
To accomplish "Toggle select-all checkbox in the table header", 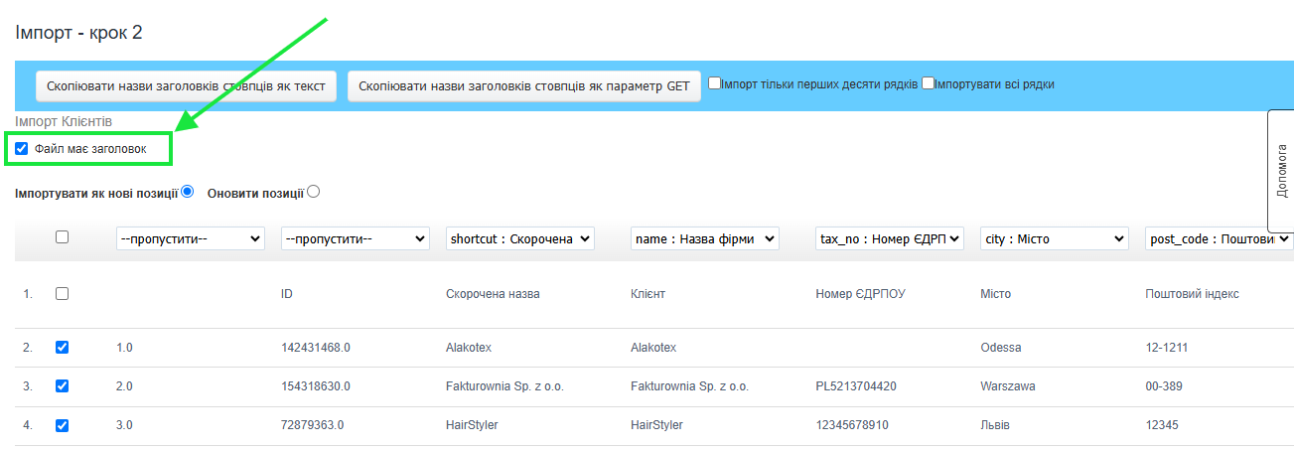I will pos(62,237).
